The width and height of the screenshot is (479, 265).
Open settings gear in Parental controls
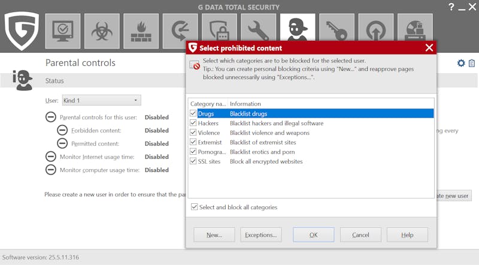point(461,63)
